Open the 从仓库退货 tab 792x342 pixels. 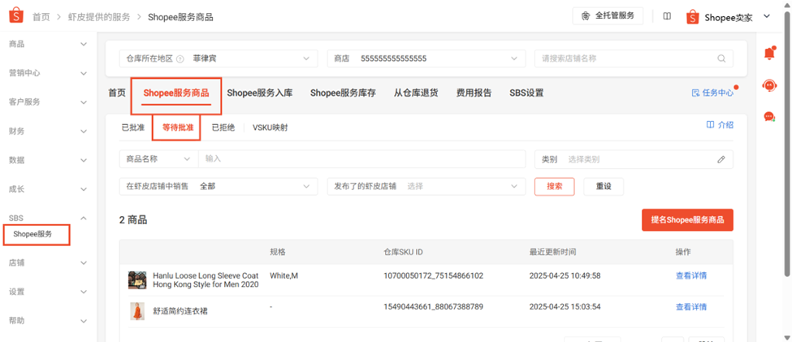coord(416,93)
